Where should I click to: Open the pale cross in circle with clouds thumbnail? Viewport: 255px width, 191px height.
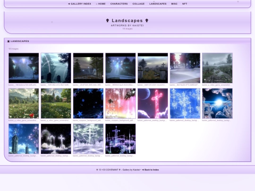(x=88, y=139)
